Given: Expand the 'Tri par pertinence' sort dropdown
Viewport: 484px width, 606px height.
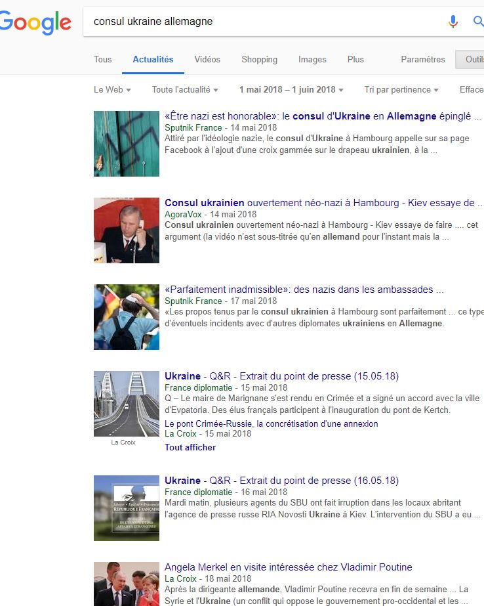Looking at the screenshot, I should pos(401,90).
